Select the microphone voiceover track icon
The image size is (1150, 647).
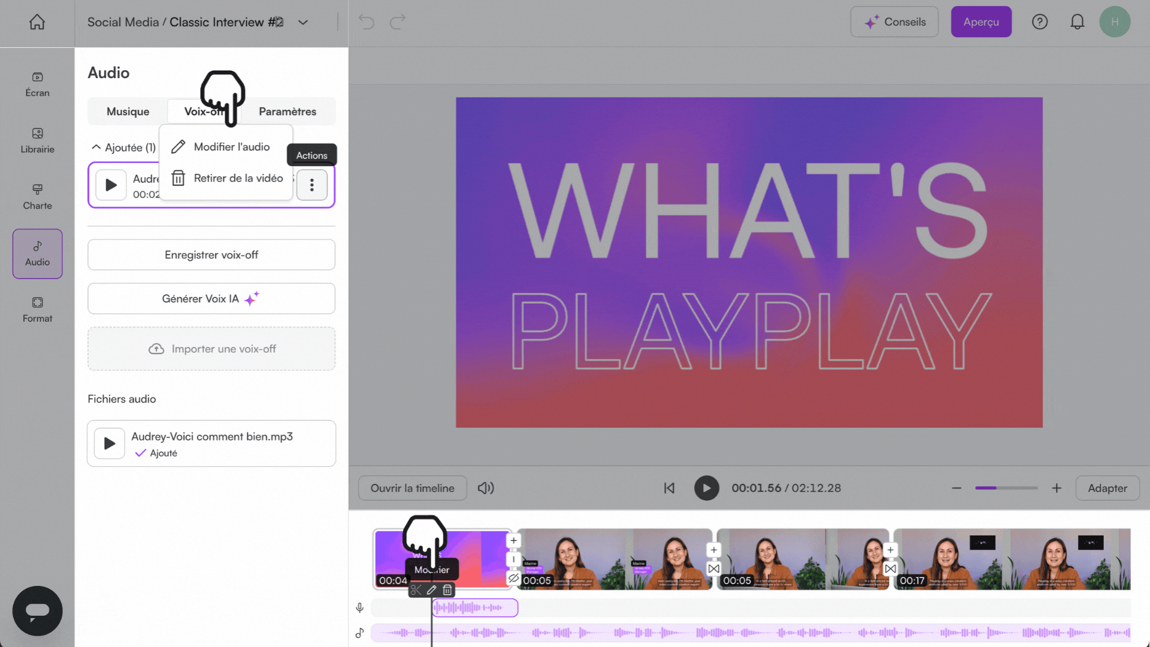coord(359,607)
